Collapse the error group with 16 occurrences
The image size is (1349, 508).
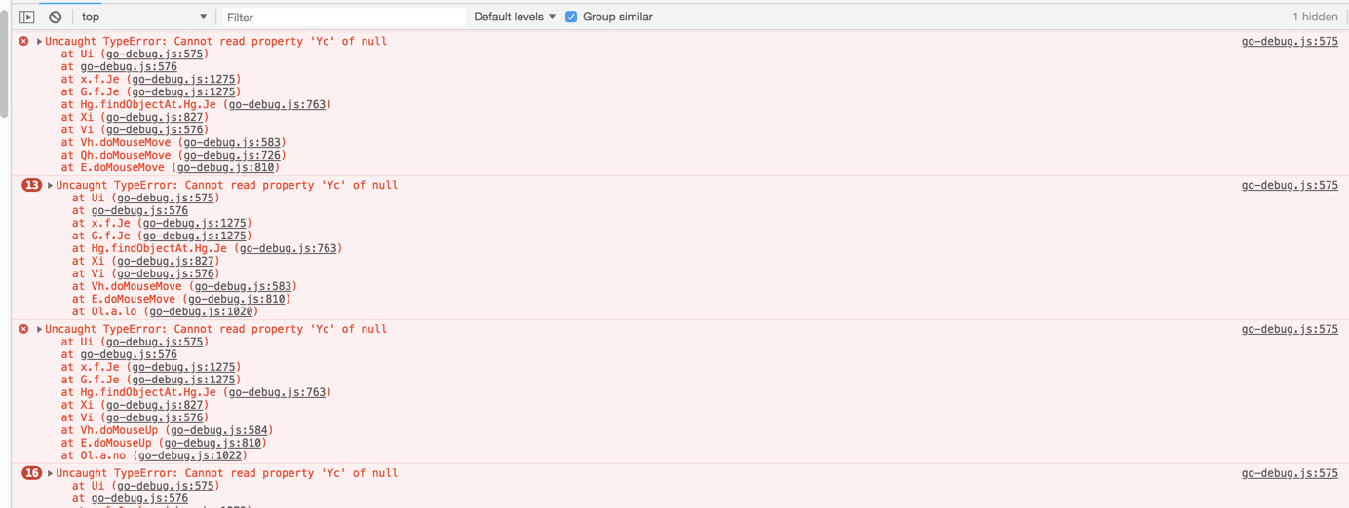pos(50,473)
